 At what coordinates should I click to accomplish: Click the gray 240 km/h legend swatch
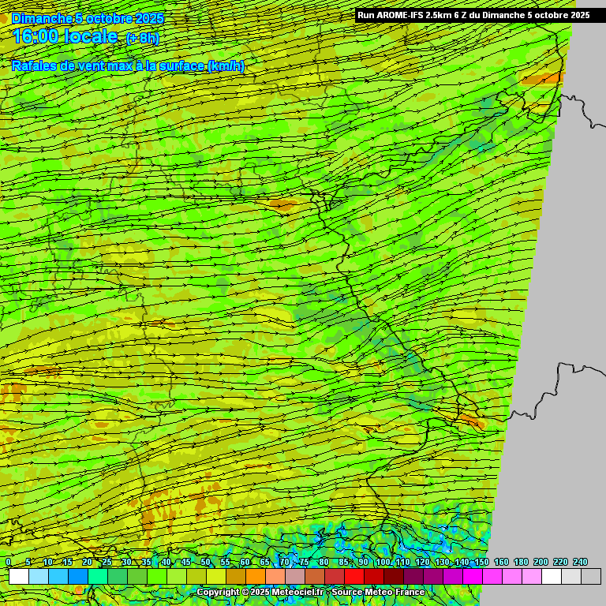coord(591,577)
